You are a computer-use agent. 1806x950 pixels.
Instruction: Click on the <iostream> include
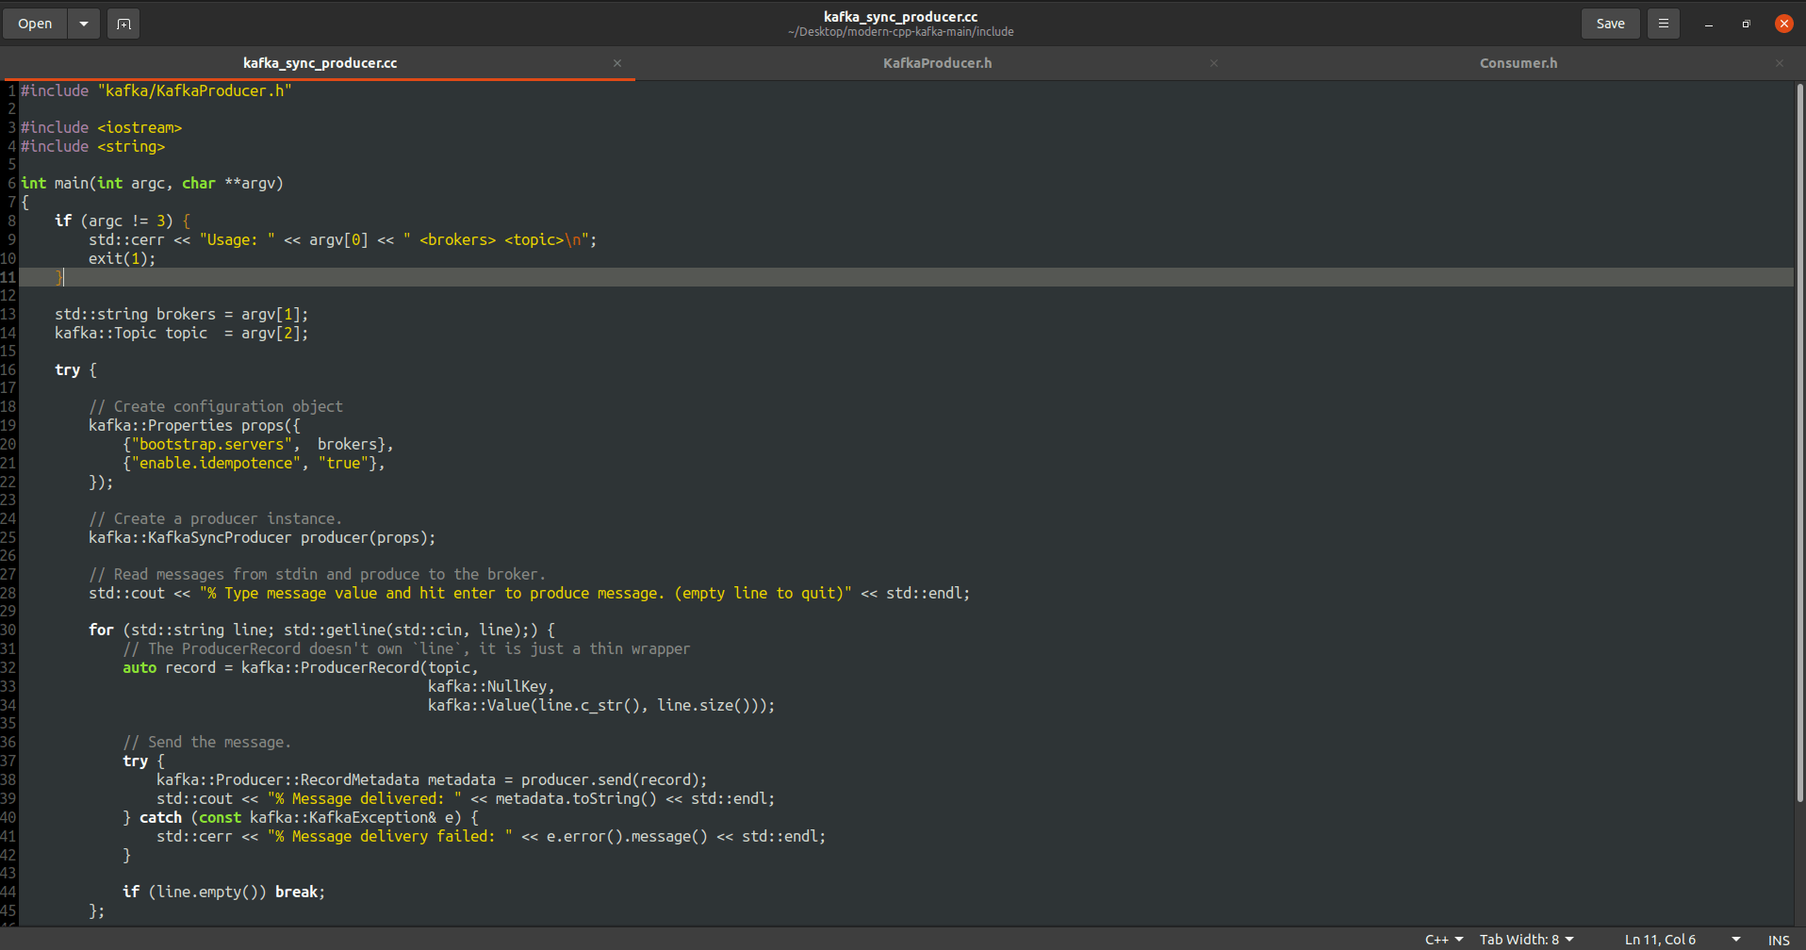140,127
